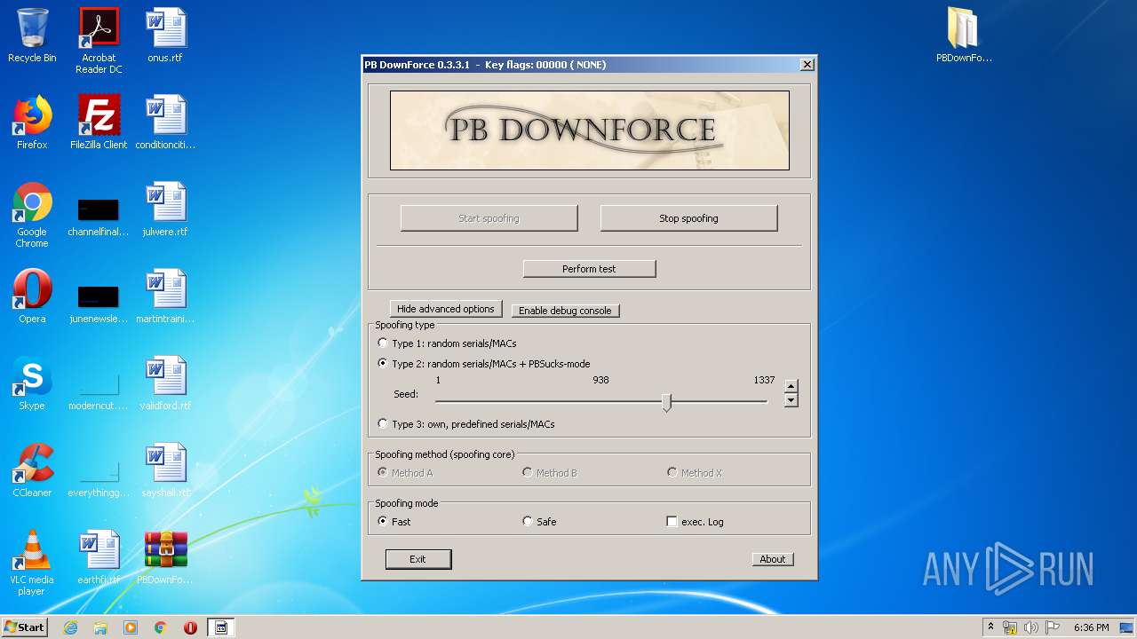1137x639 pixels.
Task: Close the PB DownForce window
Action: point(807,65)
